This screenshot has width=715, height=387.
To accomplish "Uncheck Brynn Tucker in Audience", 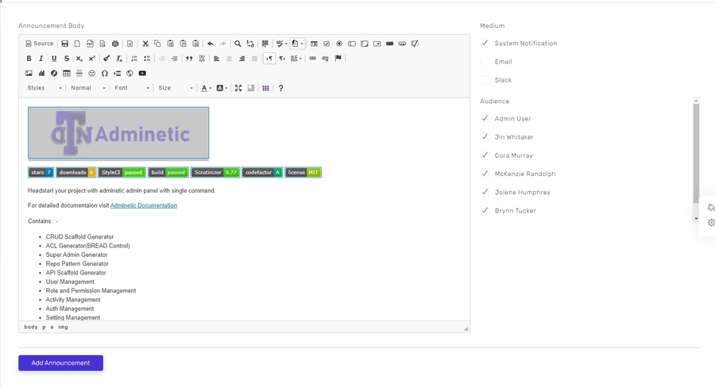I will pyautogui.click(x=485, y=210).
